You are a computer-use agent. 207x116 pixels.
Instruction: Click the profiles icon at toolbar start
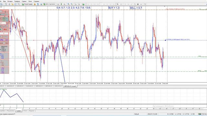click(1, 4)
